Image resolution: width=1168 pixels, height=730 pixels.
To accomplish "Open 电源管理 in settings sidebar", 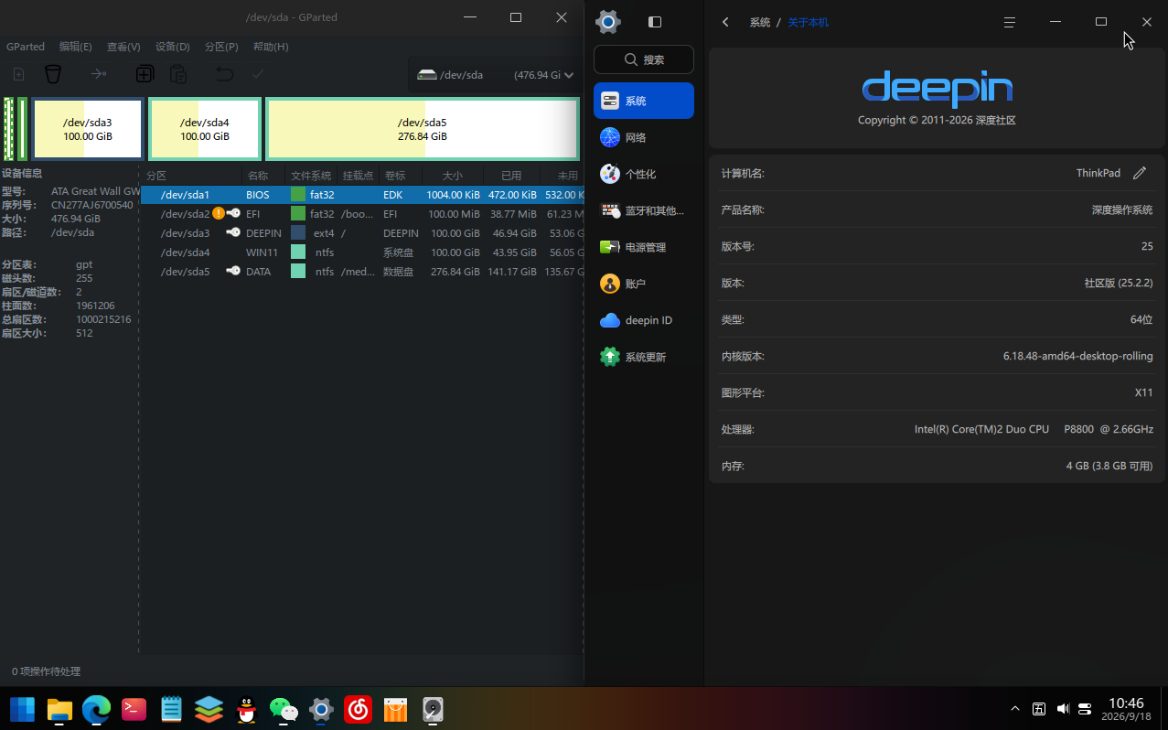I will pyautogui.click(x=644, y=247).
